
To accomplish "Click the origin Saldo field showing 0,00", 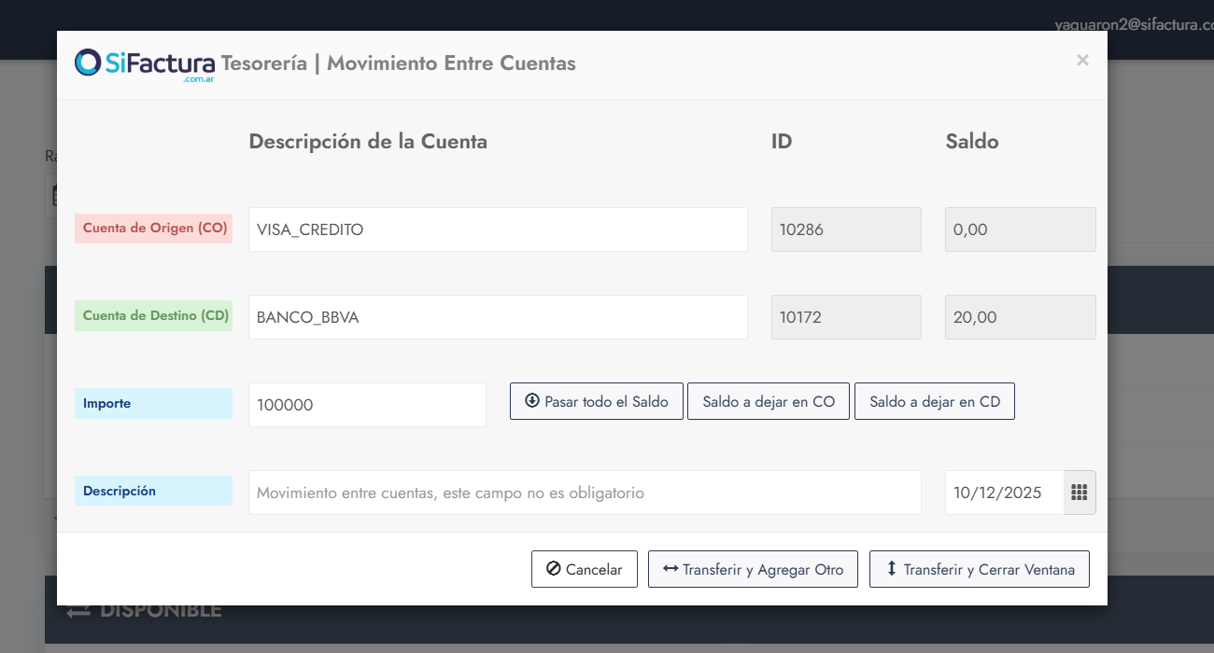I will 1020,229.
